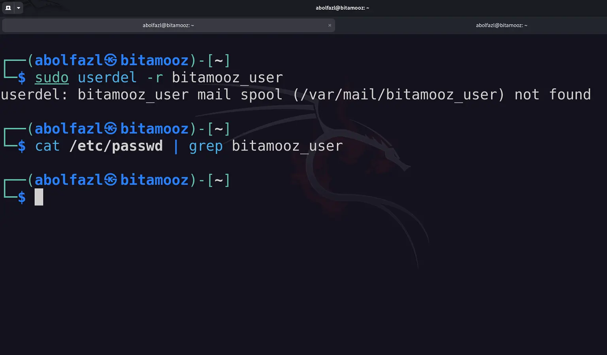The width and height of the screenshot is (607, 355).
Task: Select the active first terminal tab
Action: pyautogui.click(x=168, y=25)
